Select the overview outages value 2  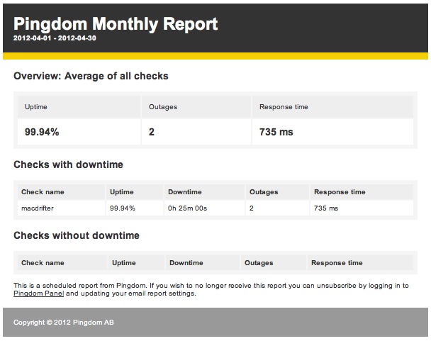pos(152,132)
